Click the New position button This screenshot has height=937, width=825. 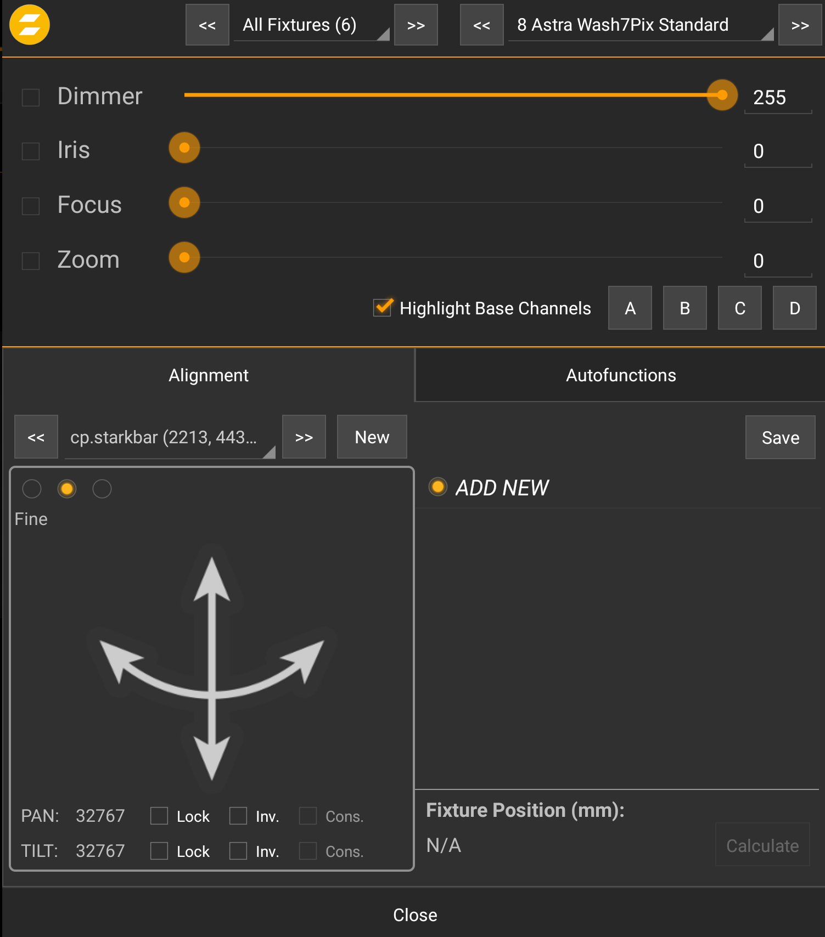click(x=372, y=437)
